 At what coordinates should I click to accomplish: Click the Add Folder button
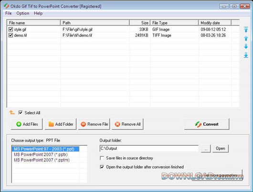click(x=61, y=124)
